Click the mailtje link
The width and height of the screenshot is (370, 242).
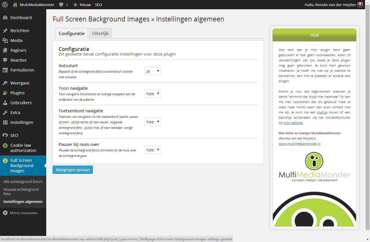pos(322,112)
